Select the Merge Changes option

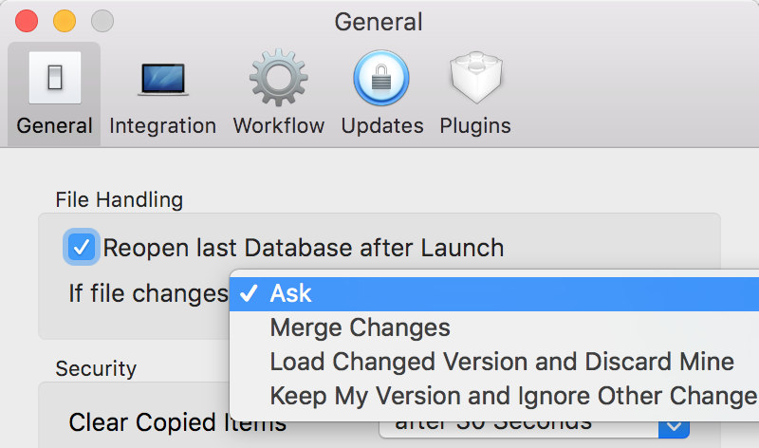click(494, 327)
